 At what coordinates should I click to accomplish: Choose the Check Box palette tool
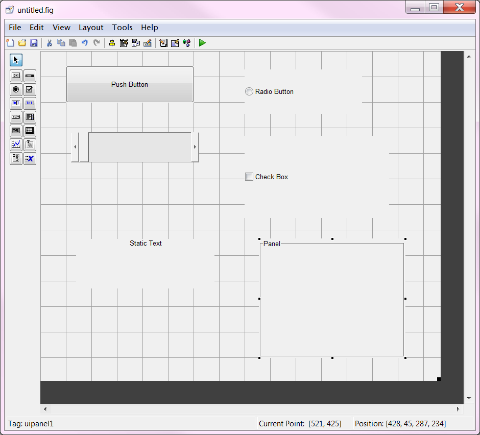pyautogui.click(x=30, y=89)
